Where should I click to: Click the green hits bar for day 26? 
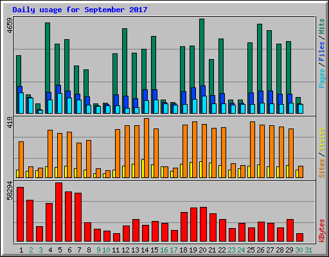[260, 57]
